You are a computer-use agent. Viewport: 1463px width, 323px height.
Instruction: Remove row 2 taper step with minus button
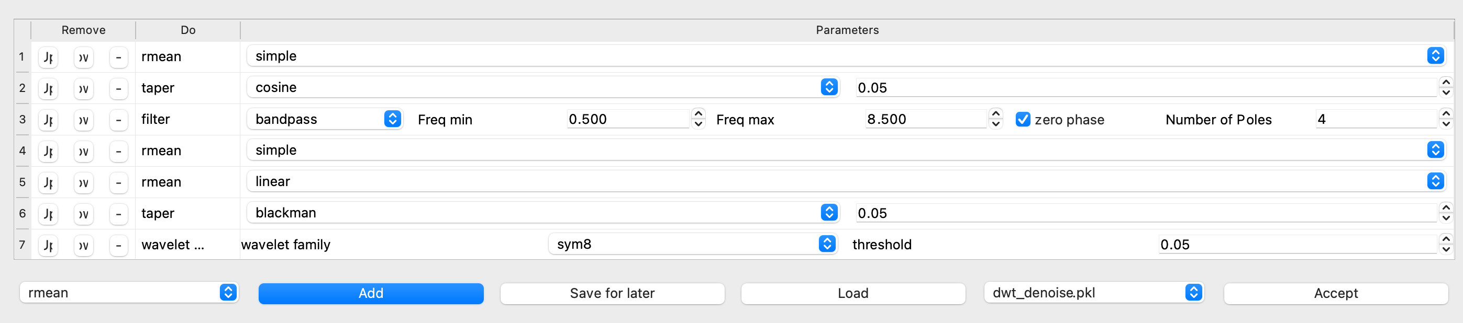119,88
